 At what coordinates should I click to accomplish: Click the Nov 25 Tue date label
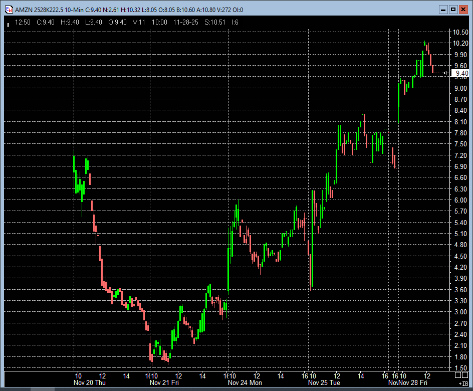pos(324,382)
